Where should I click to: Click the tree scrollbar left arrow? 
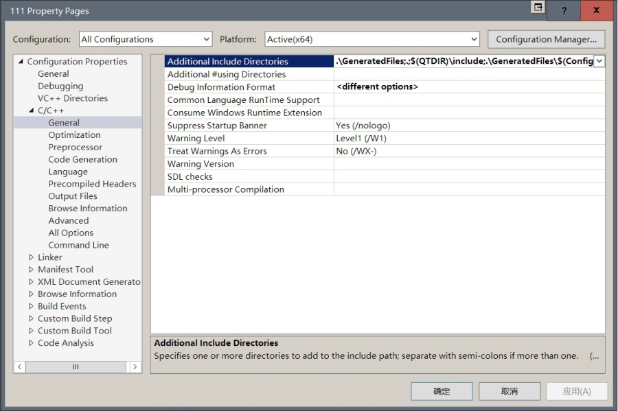(x=19, y=366)
